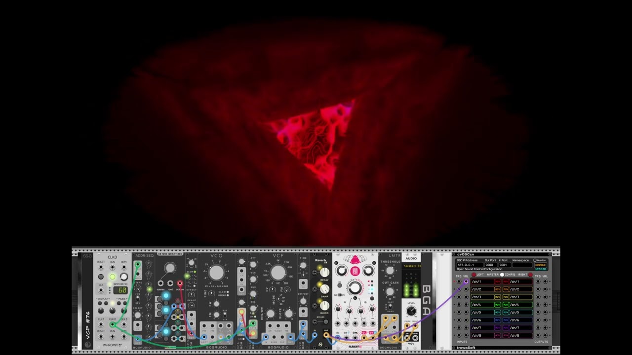Click the quantizer octave input jack
632x355 pixels.
pyautogui.click(x=180, y=284)
